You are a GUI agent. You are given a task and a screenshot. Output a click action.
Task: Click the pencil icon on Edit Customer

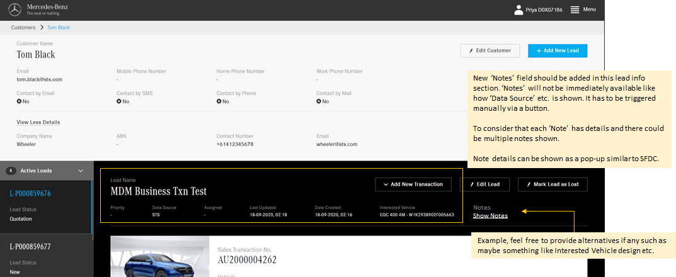(471, 50)
